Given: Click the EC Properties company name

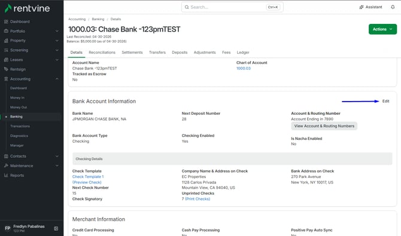Looking at the screenshot, I should (193, 177).
